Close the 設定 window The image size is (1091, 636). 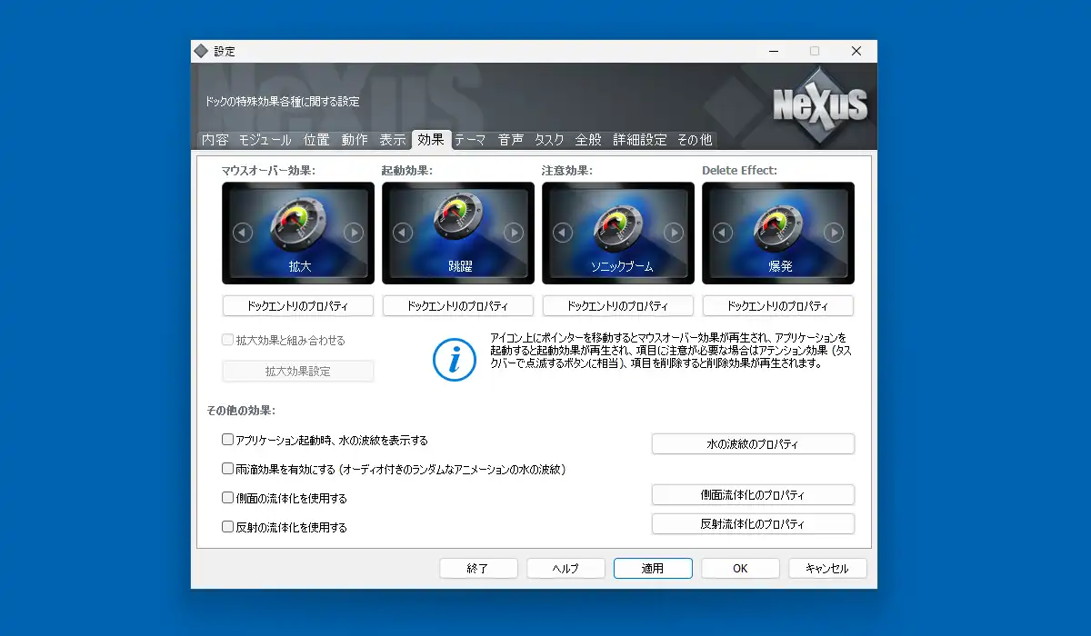(x=856, y=51)
